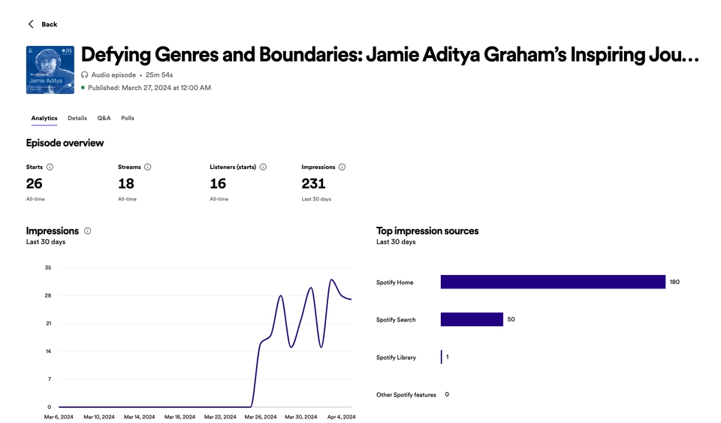Click the Apr 4, 2024 axis label
Viewport: 721px width, 423px height.
(x=340, y=416)
